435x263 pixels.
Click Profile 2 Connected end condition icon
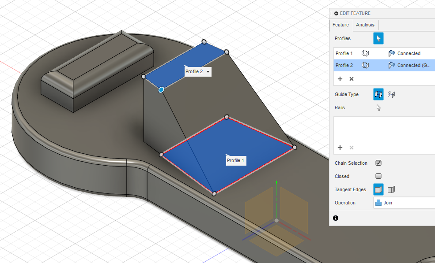391,65
